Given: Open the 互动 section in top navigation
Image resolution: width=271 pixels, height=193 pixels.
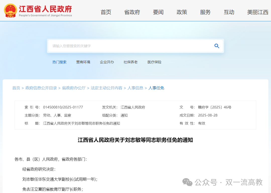Looking at the screenshot, I should point(229,12).
